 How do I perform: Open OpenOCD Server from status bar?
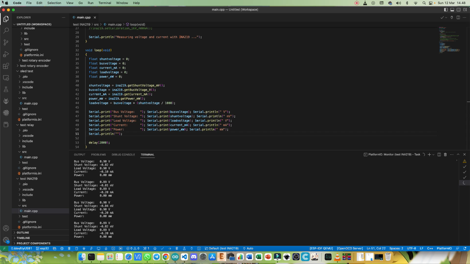click(x=350, y=248)
